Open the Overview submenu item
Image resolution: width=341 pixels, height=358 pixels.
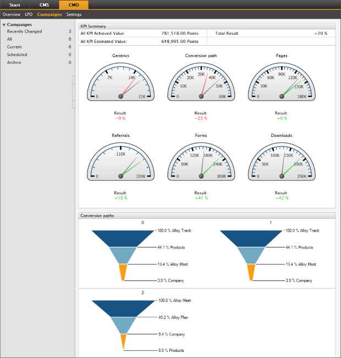coord(12,14)
